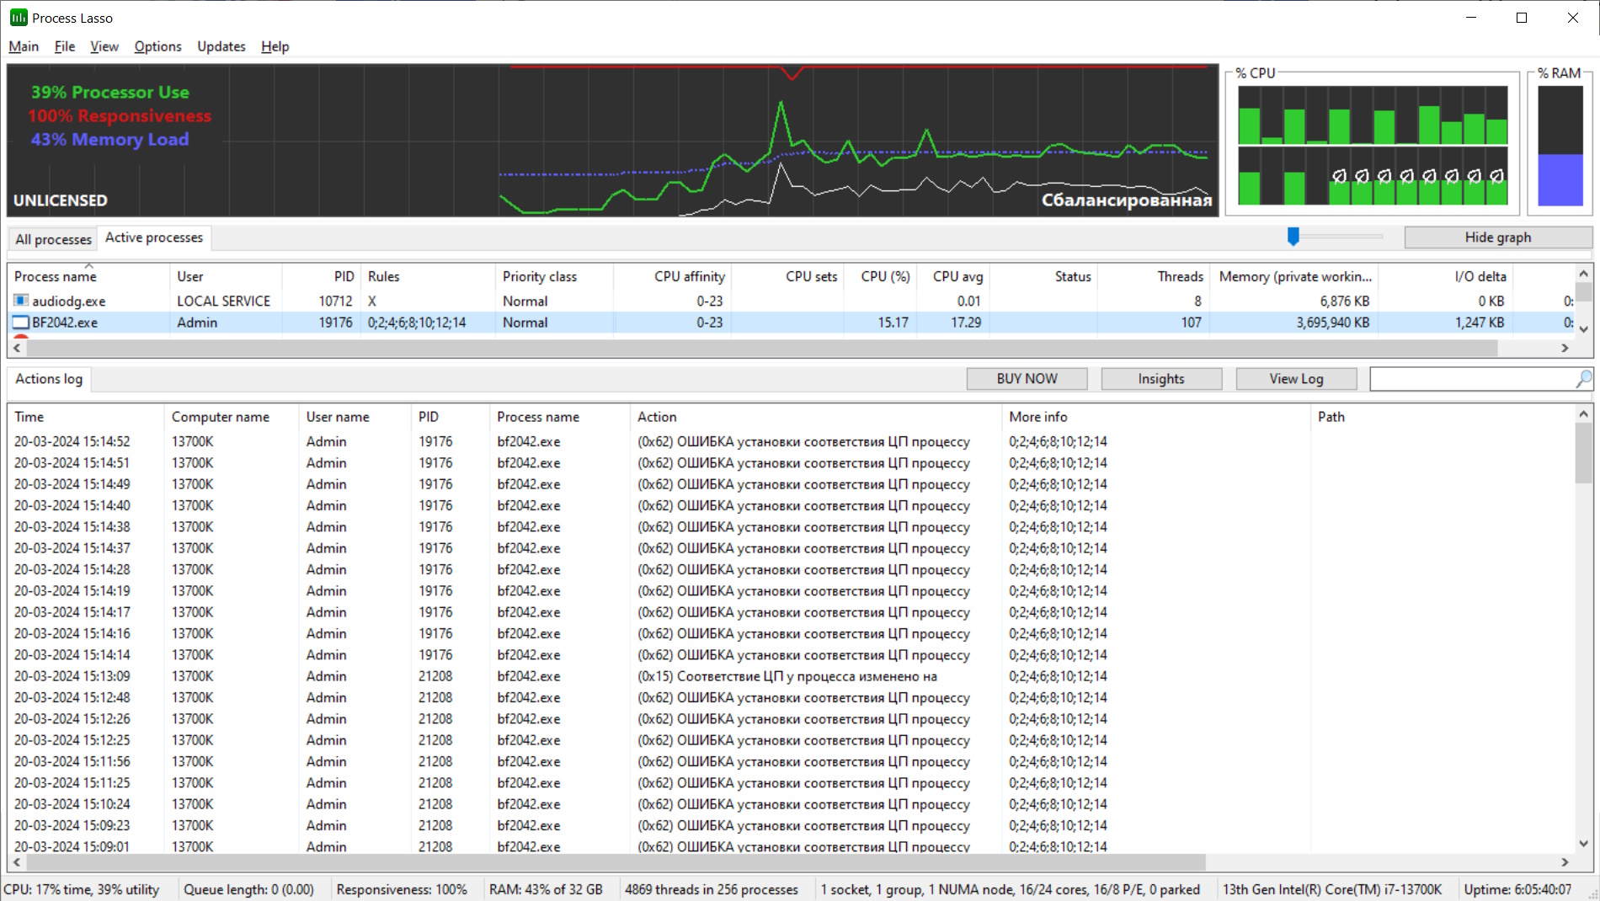1600x901 pixels.
Task: Click the Action column header in log
Action: click(816, 417)
